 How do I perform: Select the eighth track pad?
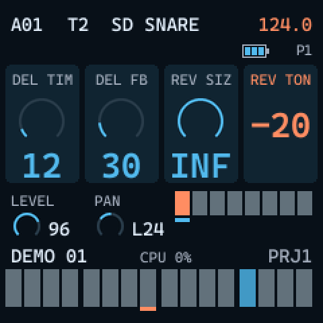coord(305,203)
